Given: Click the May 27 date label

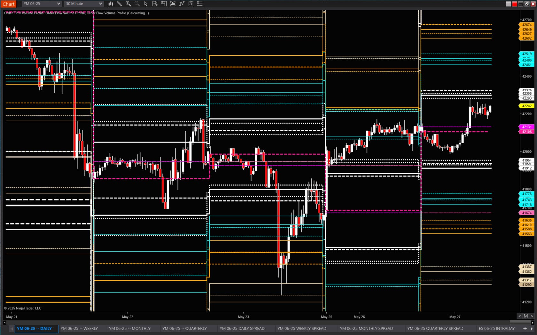Looking at the screenshot, I should [455, 317].
